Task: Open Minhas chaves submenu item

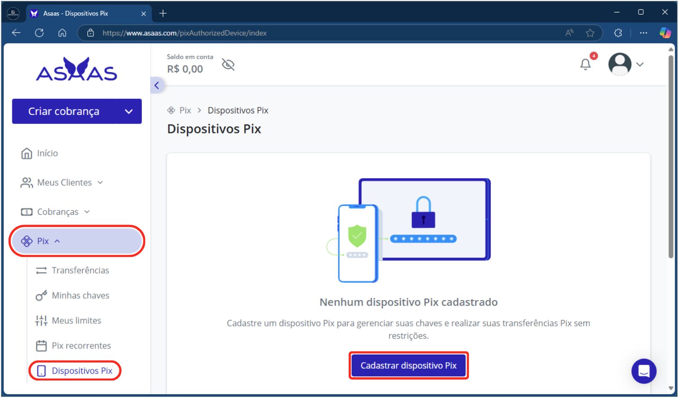Action: tap(72, 296)
